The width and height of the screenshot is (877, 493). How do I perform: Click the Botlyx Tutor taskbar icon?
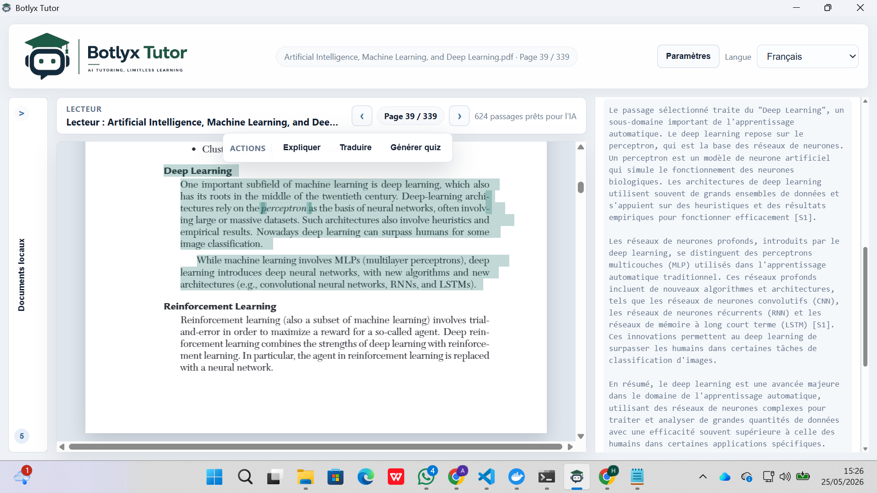click(x=577, y=477)
